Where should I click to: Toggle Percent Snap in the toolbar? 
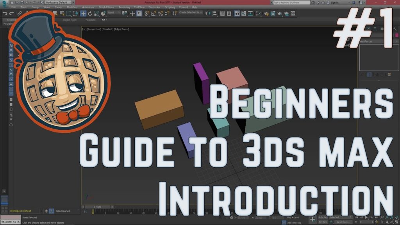pos(161,13)
